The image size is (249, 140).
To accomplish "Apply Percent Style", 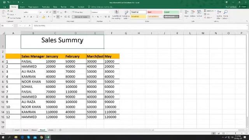I will click(98, 17).
